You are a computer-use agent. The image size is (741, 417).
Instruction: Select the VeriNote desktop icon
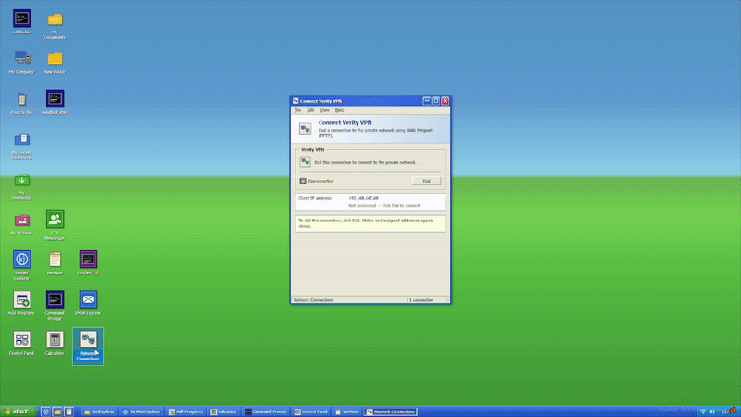point(55,263)
